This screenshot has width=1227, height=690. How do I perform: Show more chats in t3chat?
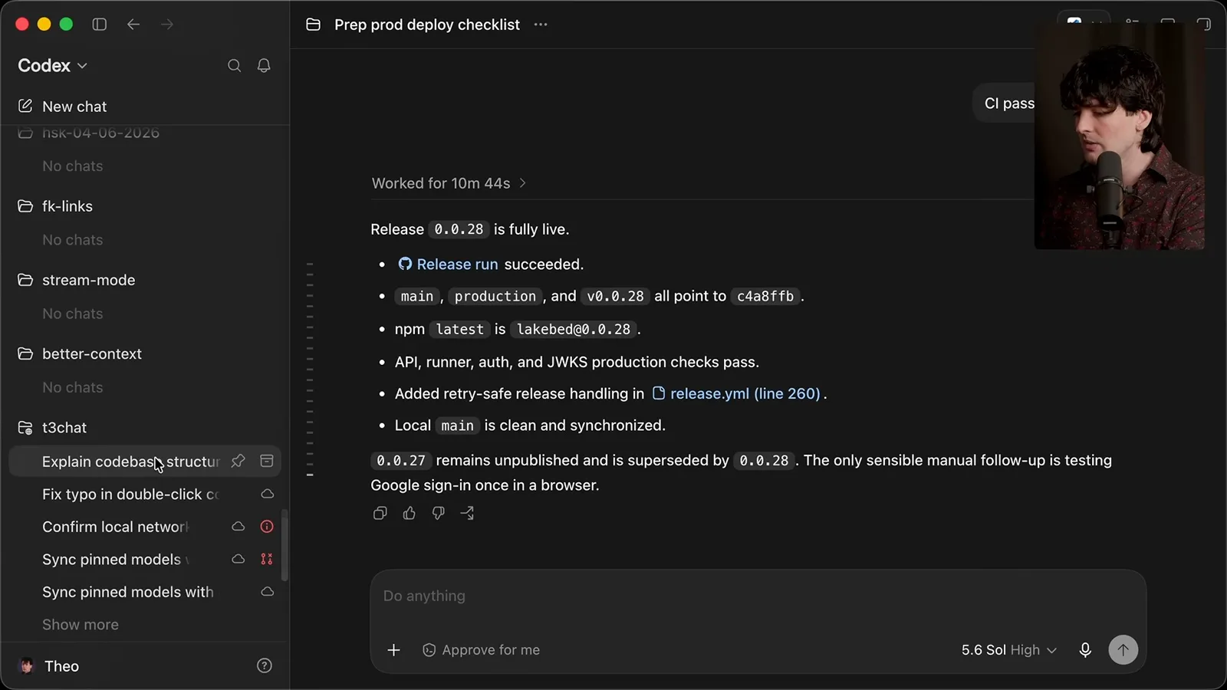(81, 625)
